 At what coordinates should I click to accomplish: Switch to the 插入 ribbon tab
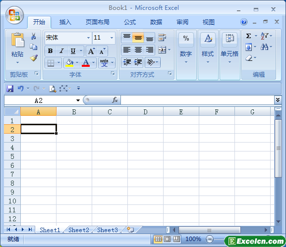click(x=65, y=22)
